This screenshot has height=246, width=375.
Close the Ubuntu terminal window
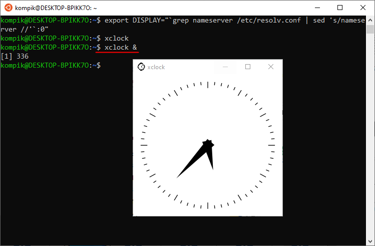coord(363,8)
